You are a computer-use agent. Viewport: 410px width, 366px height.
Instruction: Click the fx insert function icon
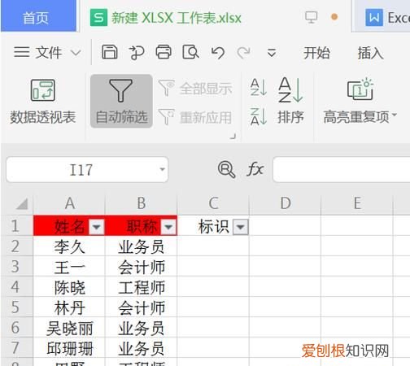click(255, 169)
